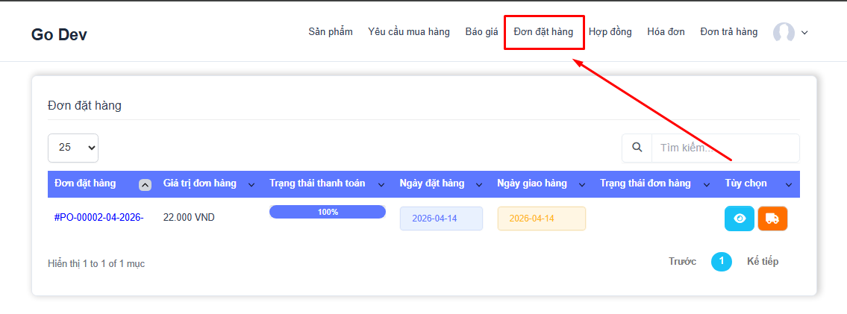
Task: Focus the Tìm kiếm search field
Action: 724,148
